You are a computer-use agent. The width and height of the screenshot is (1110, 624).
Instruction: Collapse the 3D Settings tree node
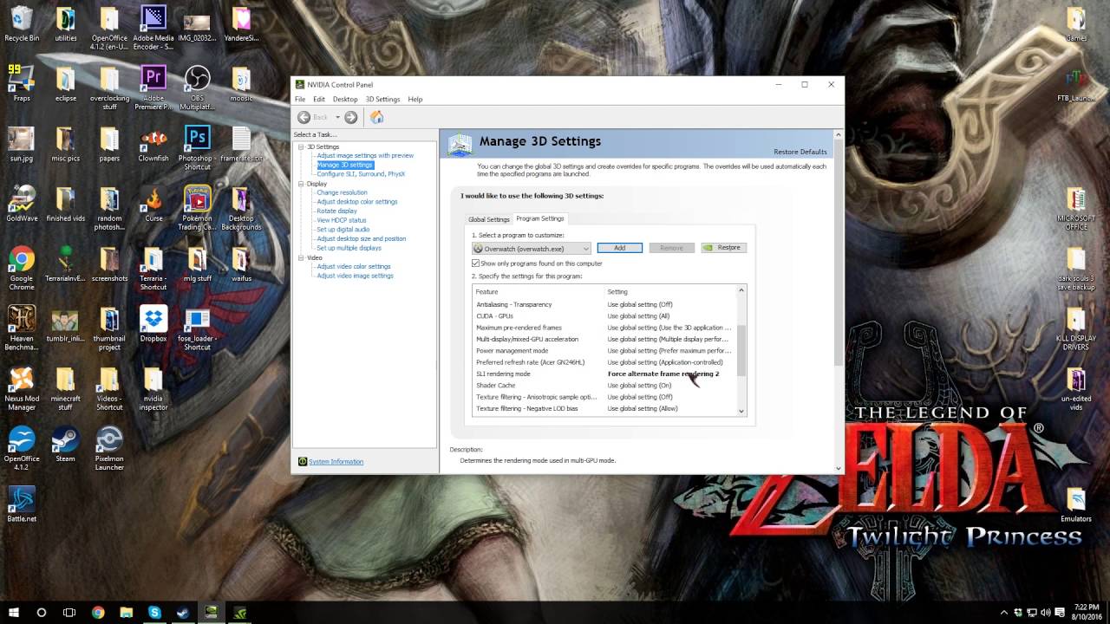tap(301, 146)
